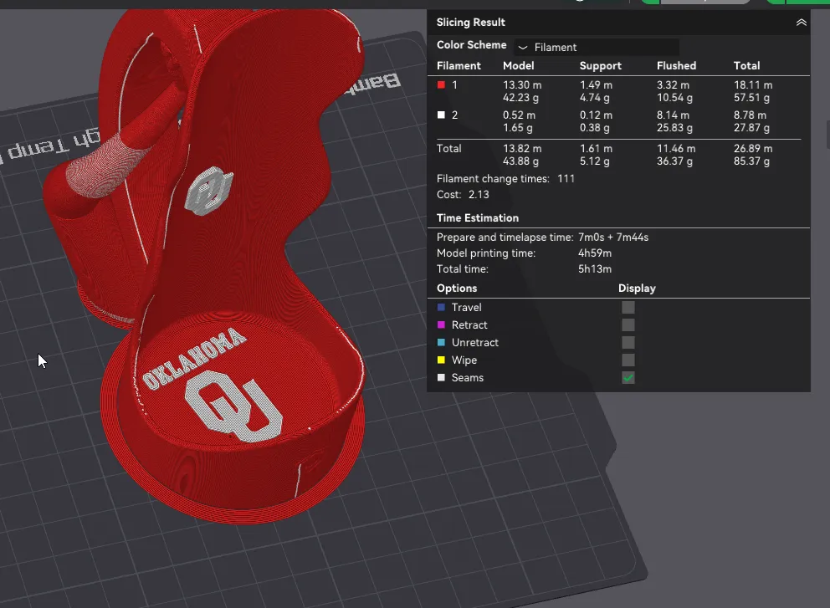The image size is (830, 608).
Task: Click the Flushed column header
Action: point(676,65)
